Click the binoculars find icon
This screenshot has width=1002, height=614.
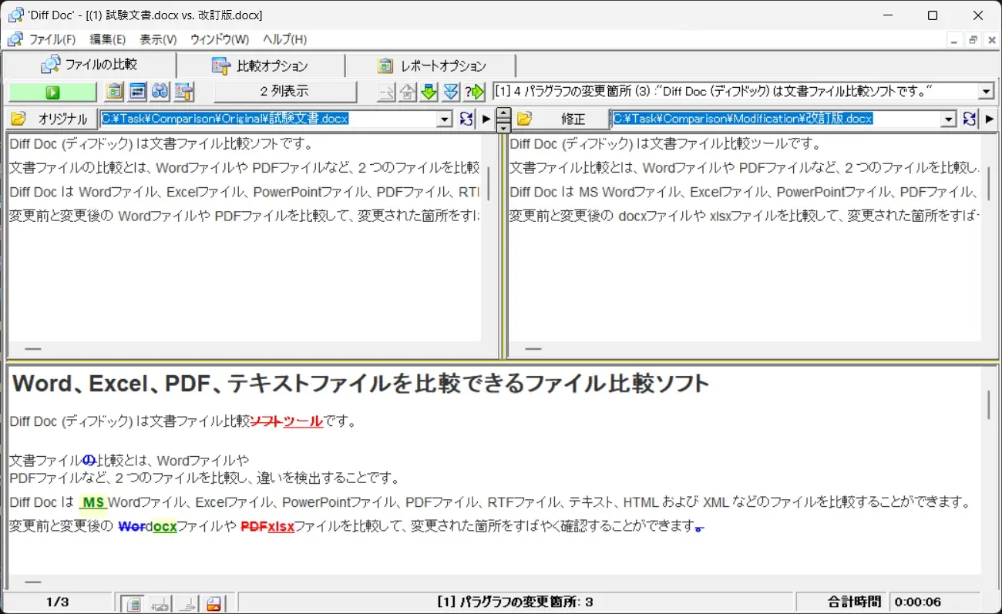(x=160, y=92)
